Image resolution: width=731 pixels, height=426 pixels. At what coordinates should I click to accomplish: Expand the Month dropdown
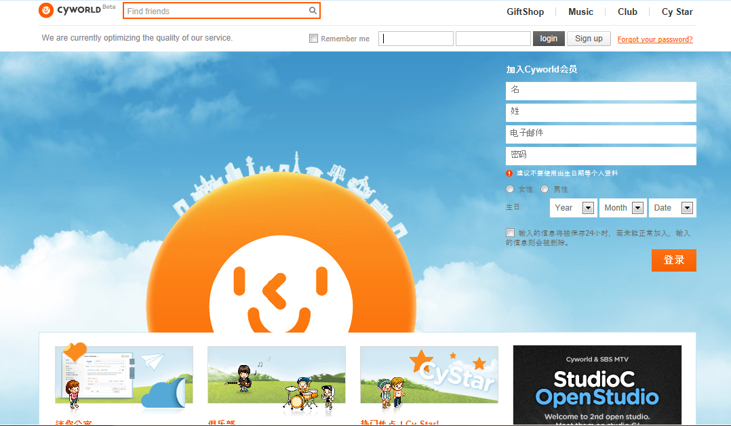pyautogui.click(x=623, y=208)
